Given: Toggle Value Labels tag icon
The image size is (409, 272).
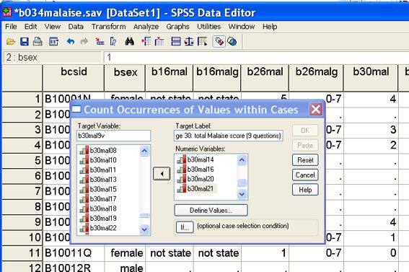Looking at the screenshot, I should tap(219, 41).
